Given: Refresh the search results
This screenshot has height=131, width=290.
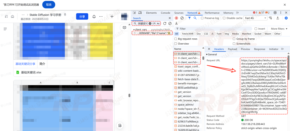Looking at the screenshot, I should click(165, 24).
